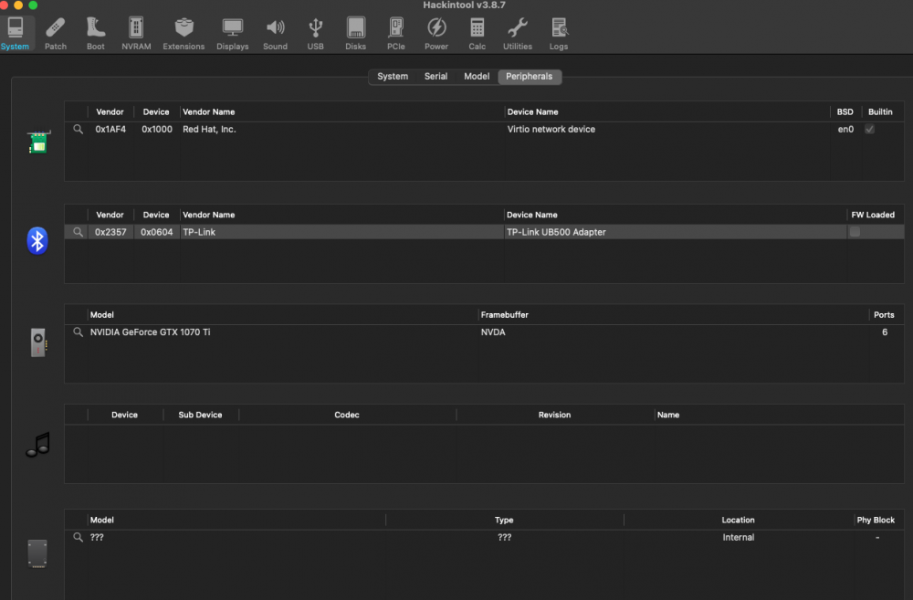This screenshot has width=913, height=600.
Task: Open the PCIe toolbar section
Action: click(396, 34)
